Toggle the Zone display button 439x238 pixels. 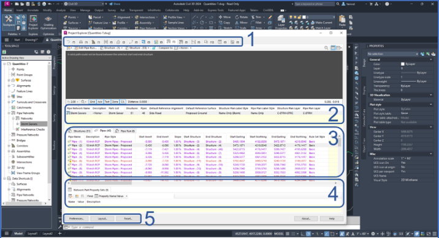(x=115, y=102)
